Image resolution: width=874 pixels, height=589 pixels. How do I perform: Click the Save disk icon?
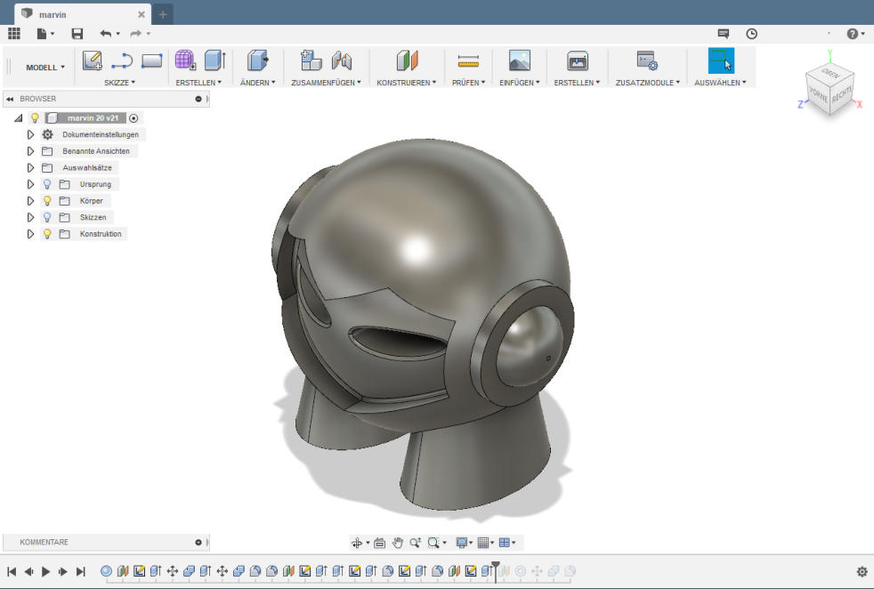(x=77, y=34)
